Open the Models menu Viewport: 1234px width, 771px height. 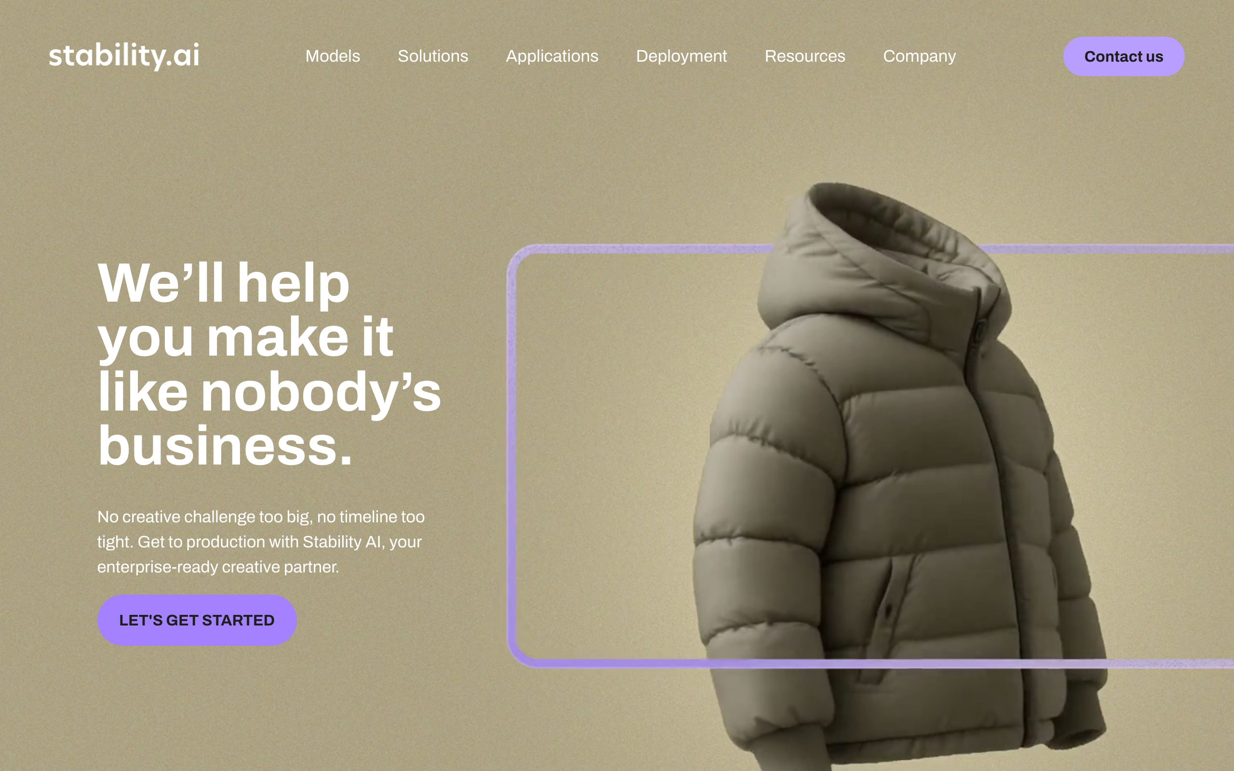click(333, 56)
